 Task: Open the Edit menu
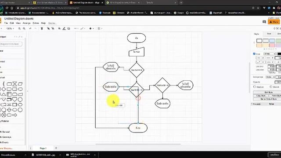[12, 23]
